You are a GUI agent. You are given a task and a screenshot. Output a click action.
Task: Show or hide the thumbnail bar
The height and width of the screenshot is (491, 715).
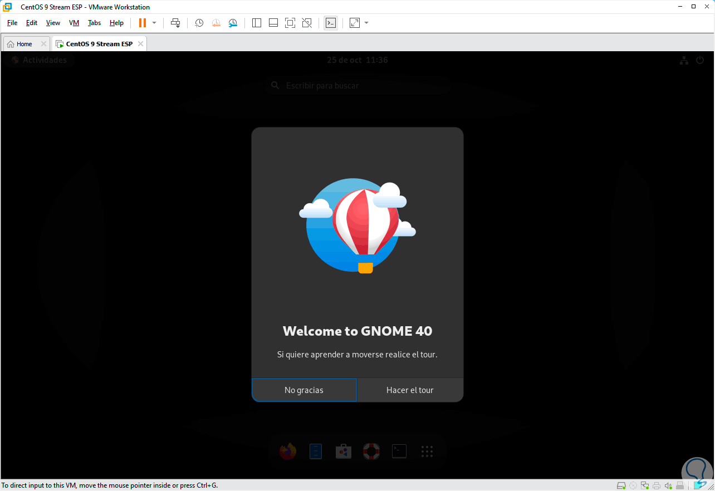[273, 23]
